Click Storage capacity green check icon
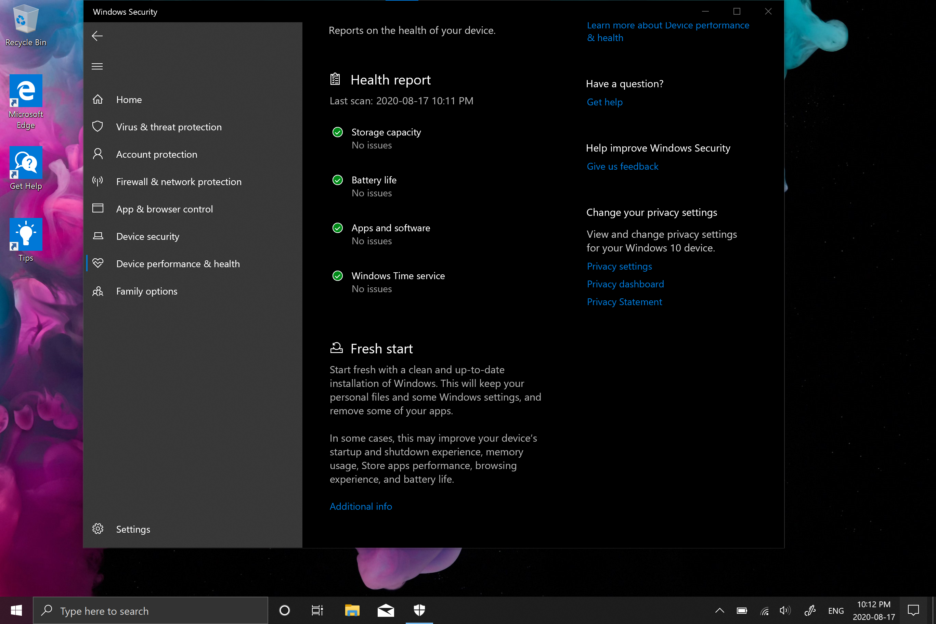This screenshot has width=936, height=624. [x=337, y=132]
